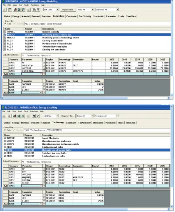The image size is (175, 212).
Task: Click the question mark help icon beside RLD2 EFF
Action: [x=44, y=172]
